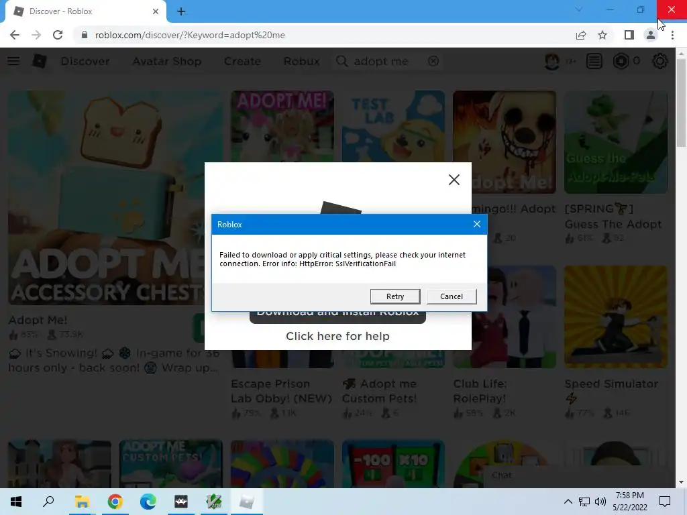The image size is (687, 515).
Task: Open the Escape Prison Lab Obby title
Action: tap(281, 391)
